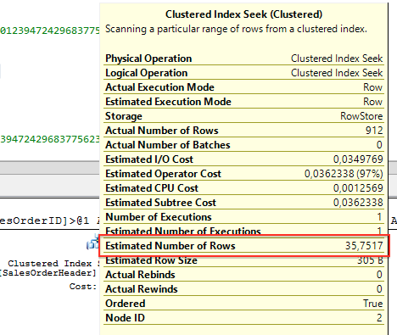Select the Estimated Subtree Cost row
This screenshot has width=397, height=335.
click(244, 203)
